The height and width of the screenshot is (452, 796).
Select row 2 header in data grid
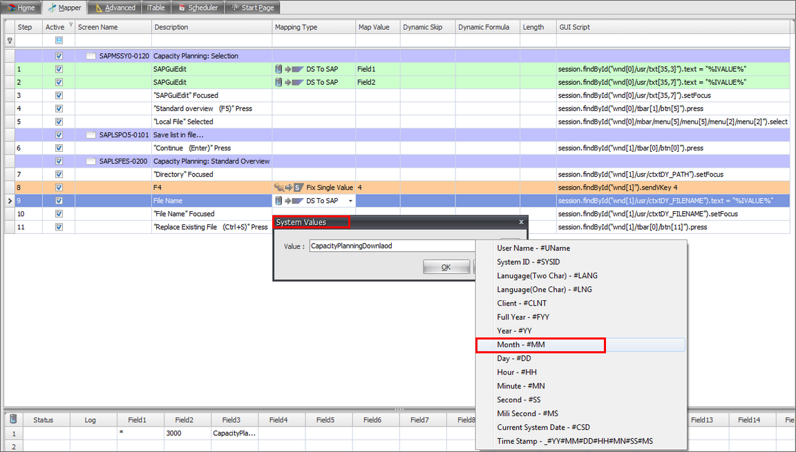coord(14,446)
